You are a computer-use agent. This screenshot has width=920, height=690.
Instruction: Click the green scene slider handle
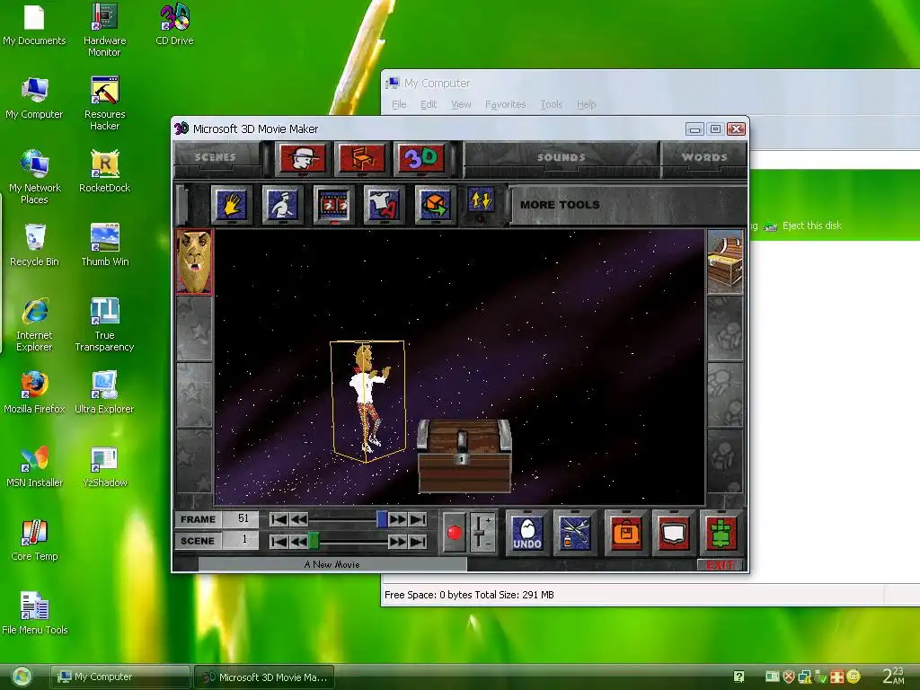314,541
